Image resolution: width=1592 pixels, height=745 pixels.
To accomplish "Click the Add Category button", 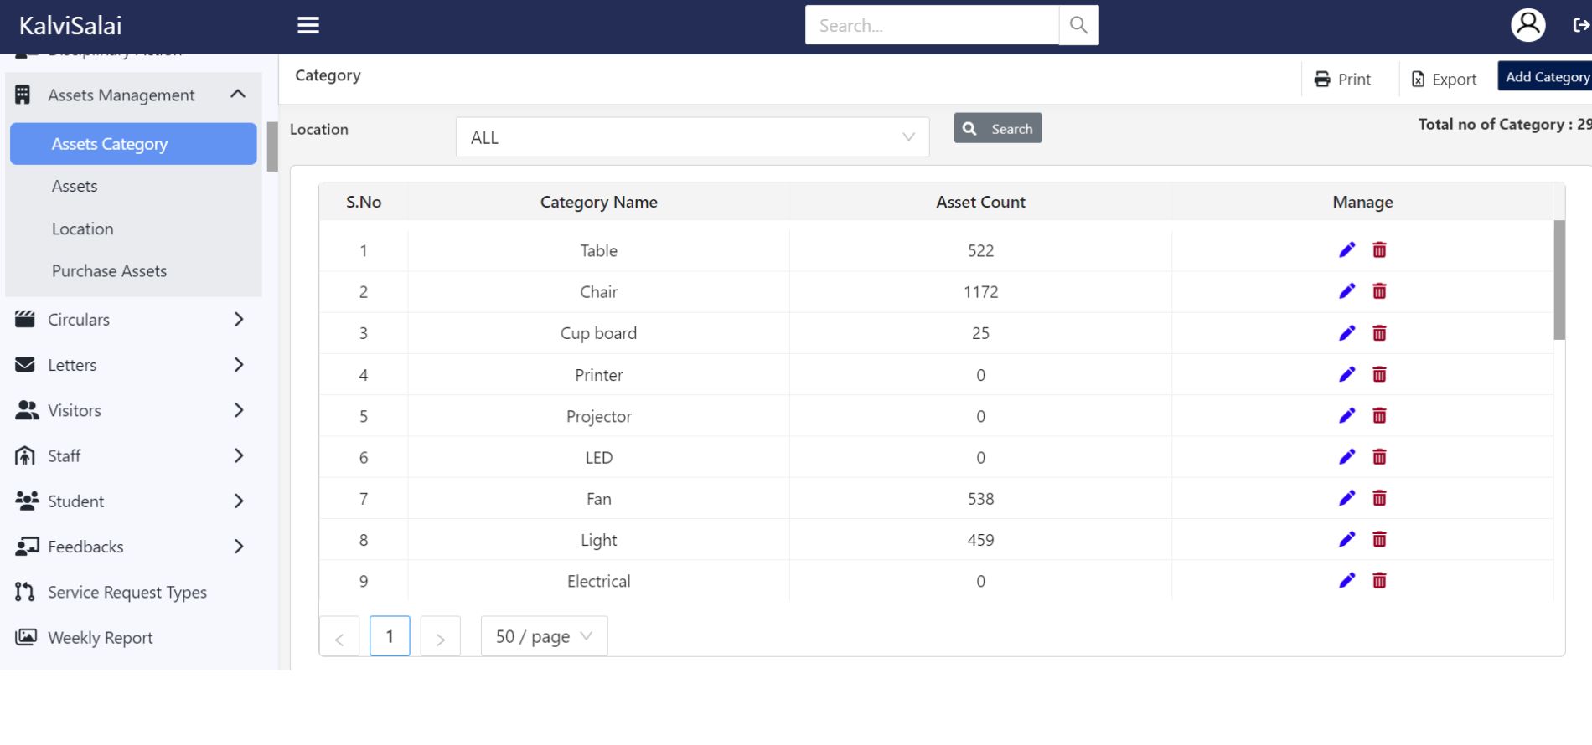I will pos(1547,76).
